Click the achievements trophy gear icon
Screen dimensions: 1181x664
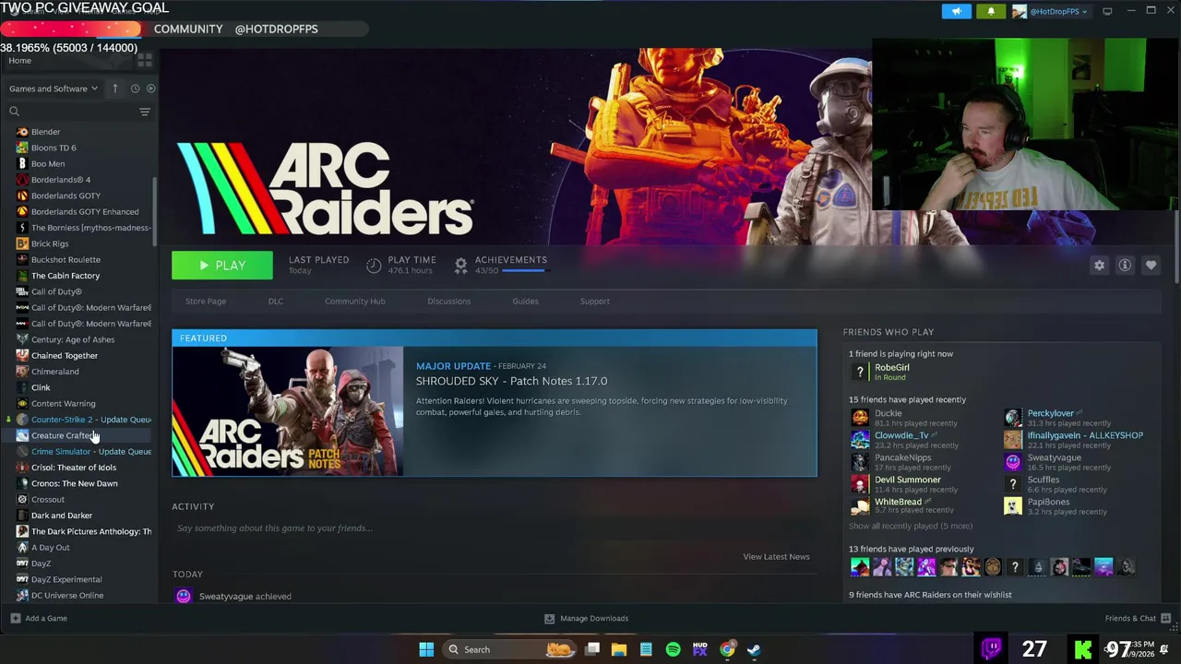click(460, 266)
